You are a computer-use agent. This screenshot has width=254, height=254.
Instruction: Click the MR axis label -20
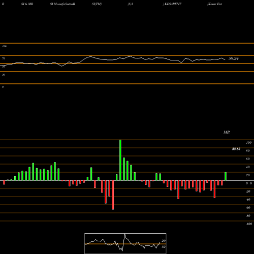tap(248, 192)
